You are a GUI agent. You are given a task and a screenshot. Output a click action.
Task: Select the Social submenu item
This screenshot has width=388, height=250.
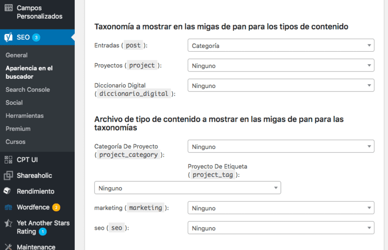tap(14, 103)
